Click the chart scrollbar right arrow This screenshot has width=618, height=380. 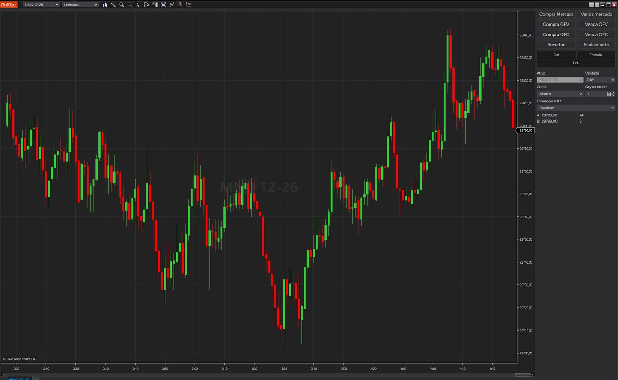pos(533,375)
